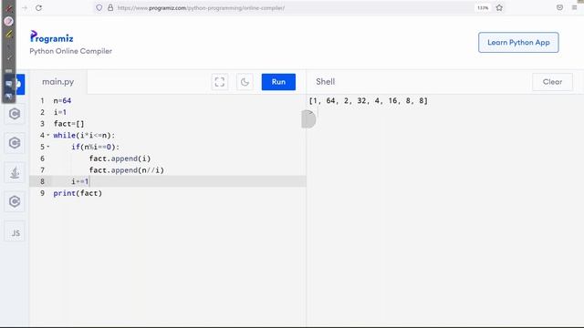Run the Python code
584x328 pixels.
click(278, 82)
